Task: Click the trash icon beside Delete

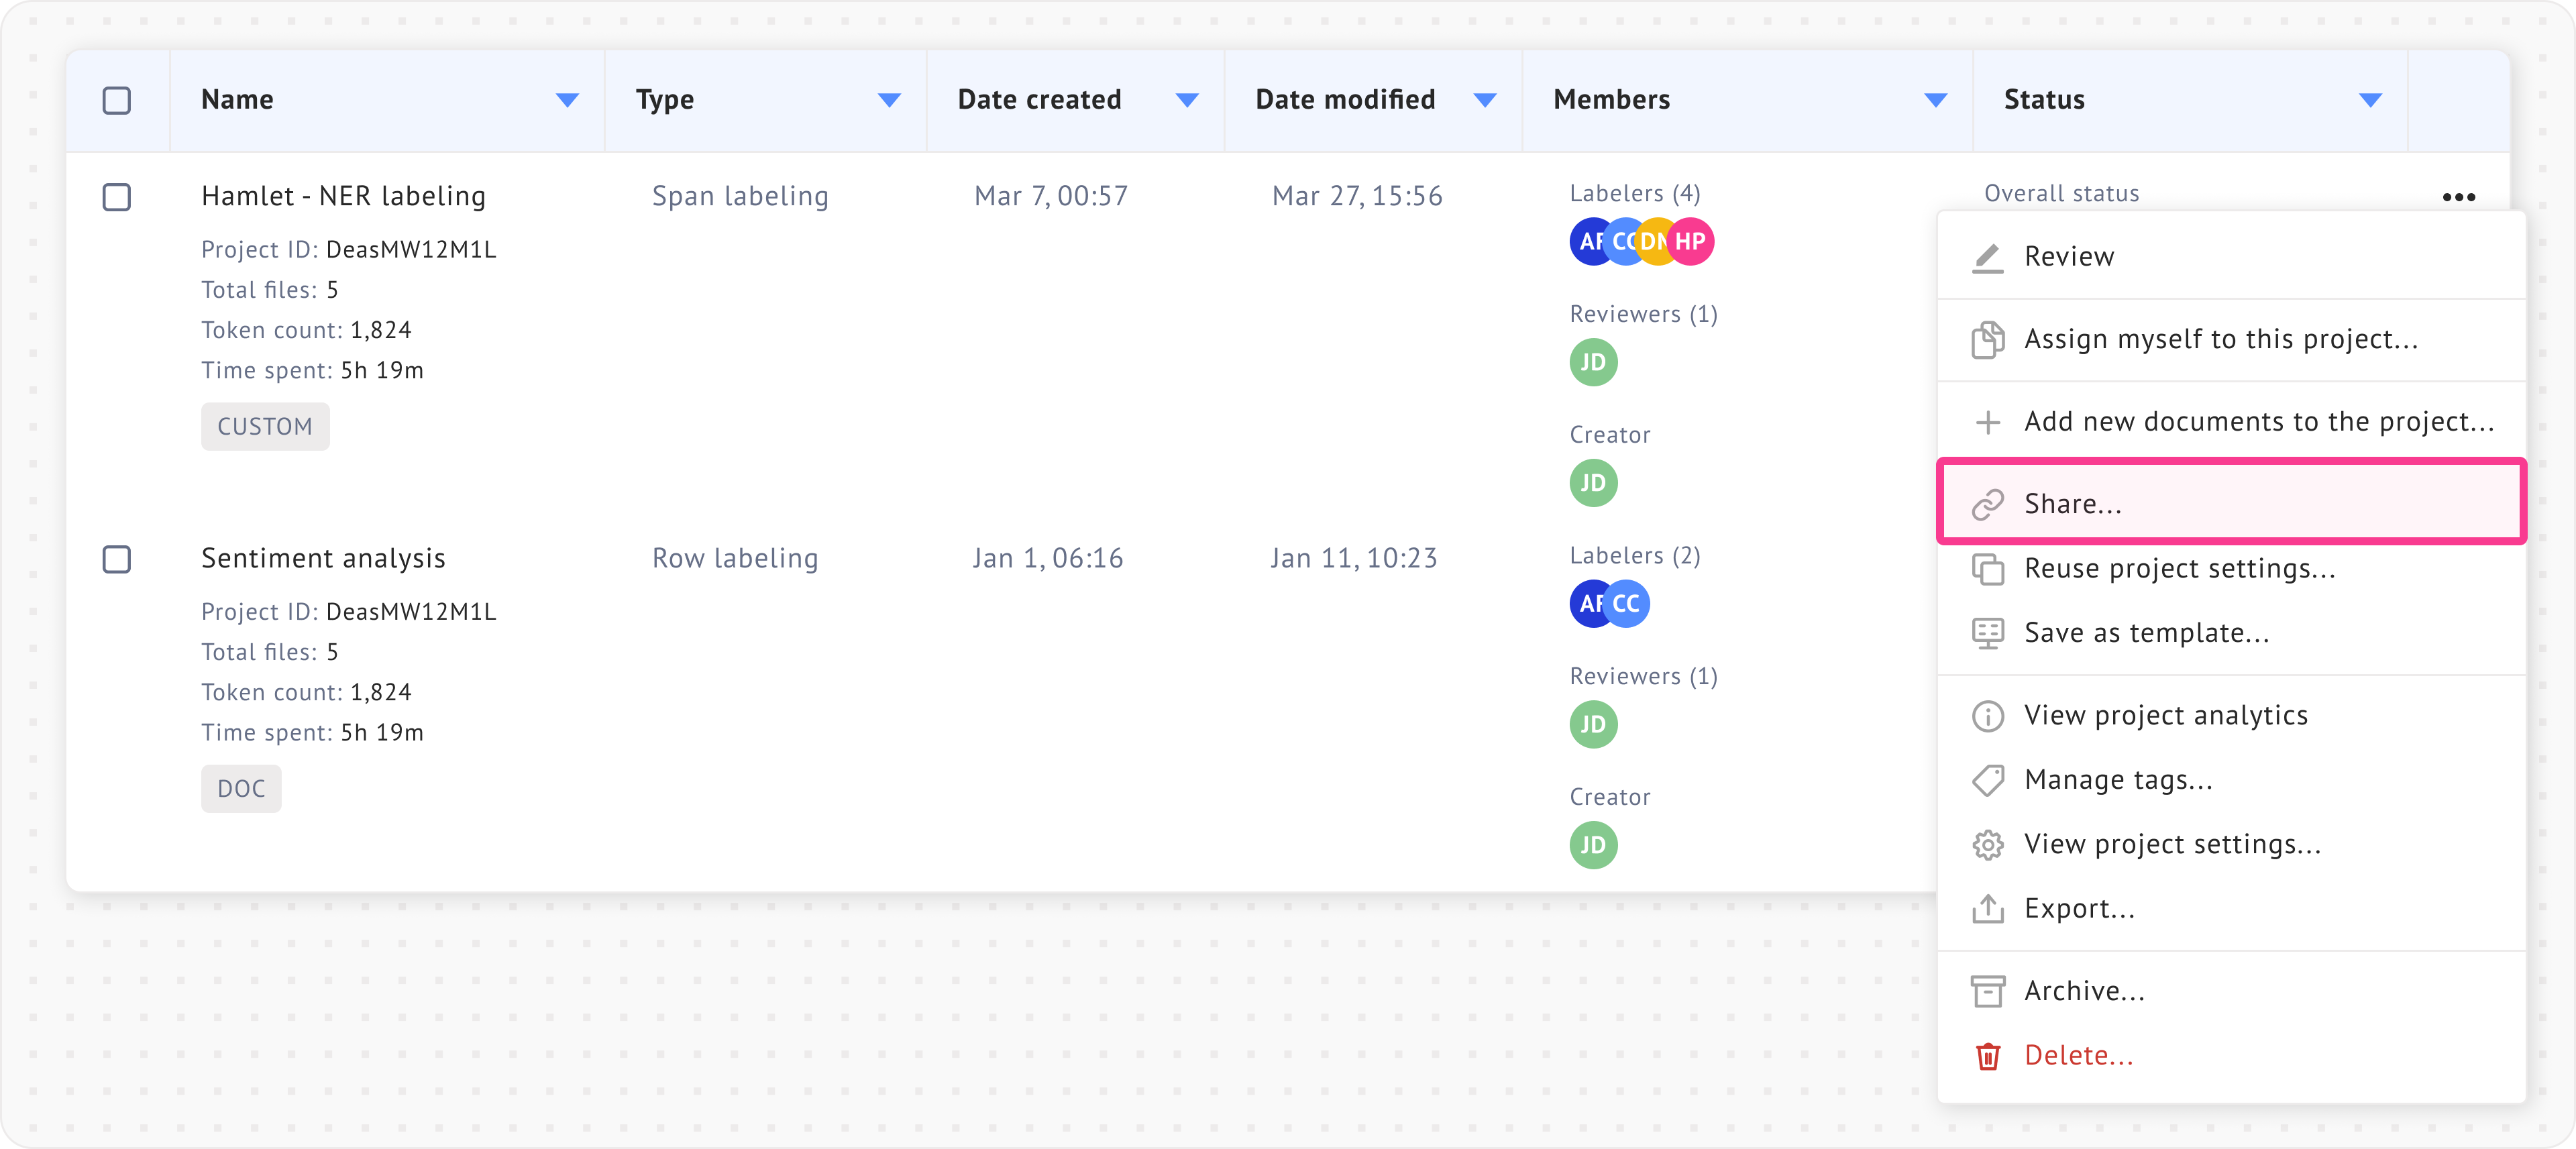Action: [1987, 1056]
